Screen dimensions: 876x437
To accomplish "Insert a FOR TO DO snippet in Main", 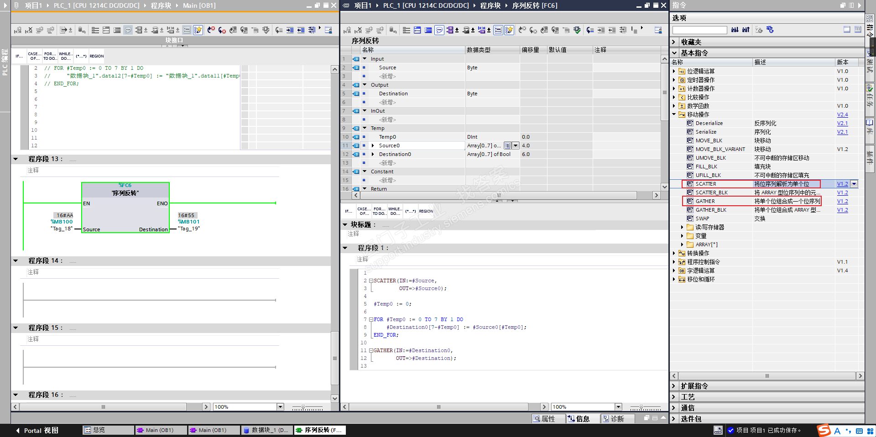I will 50,56.
